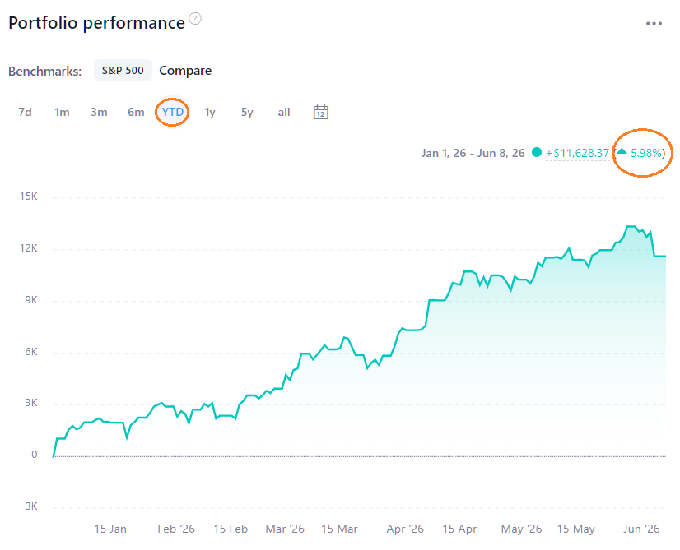Switch the chart to 6m range
This screenshot has height=550, width=680.
[x=136, y=112]
